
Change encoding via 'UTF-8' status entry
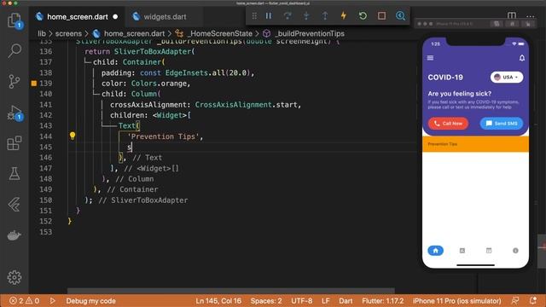[x=301, y=301]
